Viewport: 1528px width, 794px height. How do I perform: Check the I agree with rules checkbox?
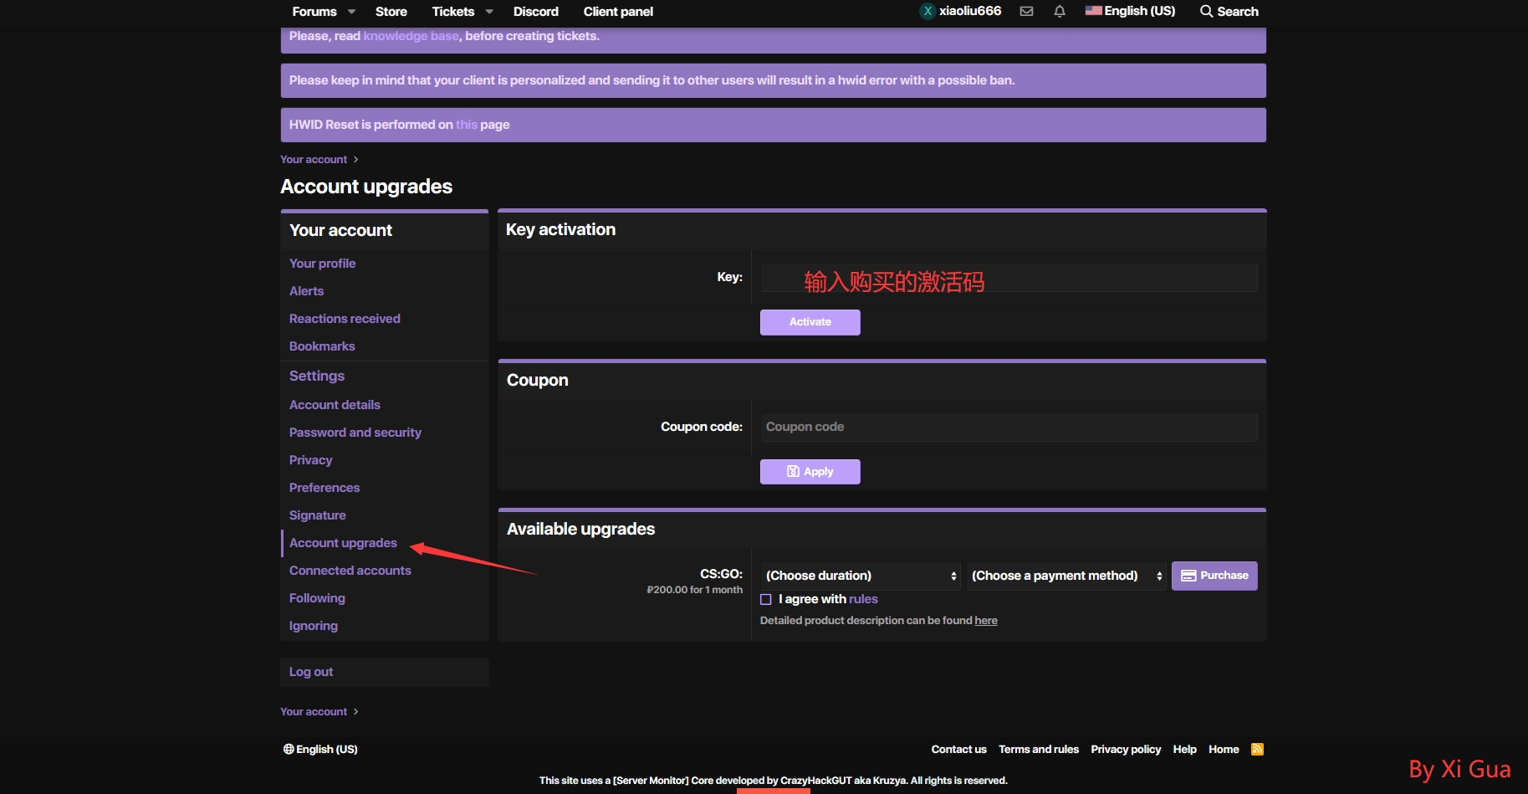(x=765, y=599)
